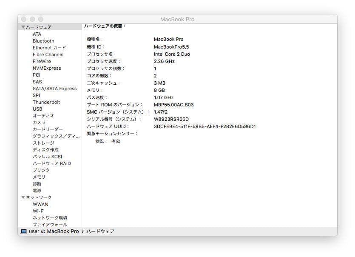Open the SATA/SATA Express entry
Image resolution: width=355 pixels, height=257 pixels.
coord(55,89)
